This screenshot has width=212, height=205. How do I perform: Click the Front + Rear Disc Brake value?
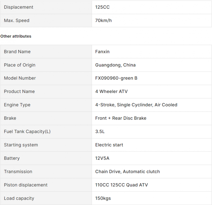121,118
